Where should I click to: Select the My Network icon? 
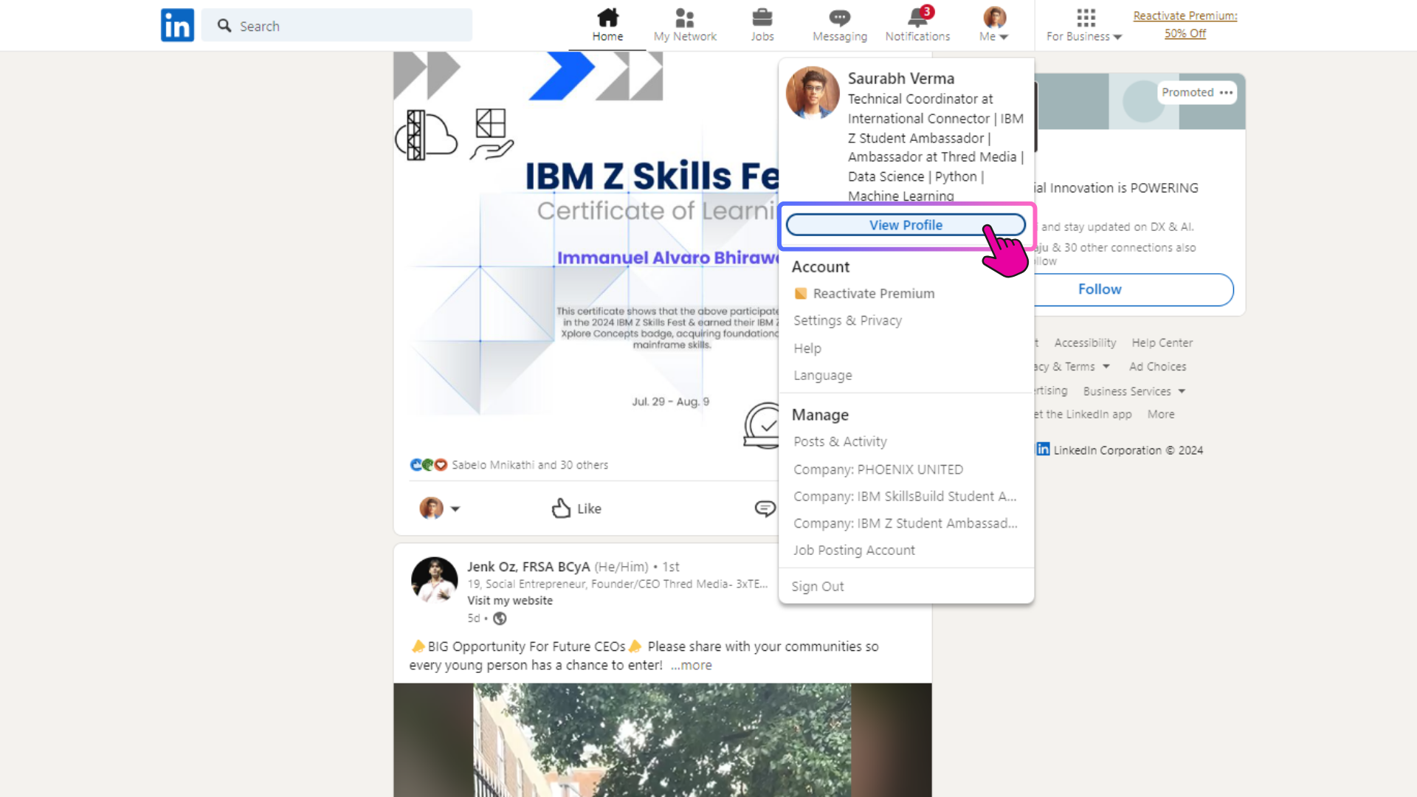tap(685, 18)
